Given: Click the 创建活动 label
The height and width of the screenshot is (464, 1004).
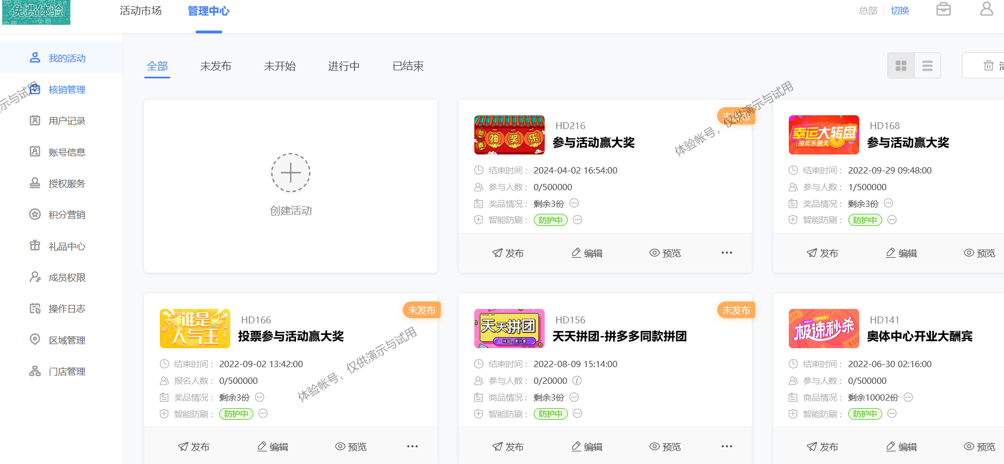Looking at the screenshot, I should (291, 211).
